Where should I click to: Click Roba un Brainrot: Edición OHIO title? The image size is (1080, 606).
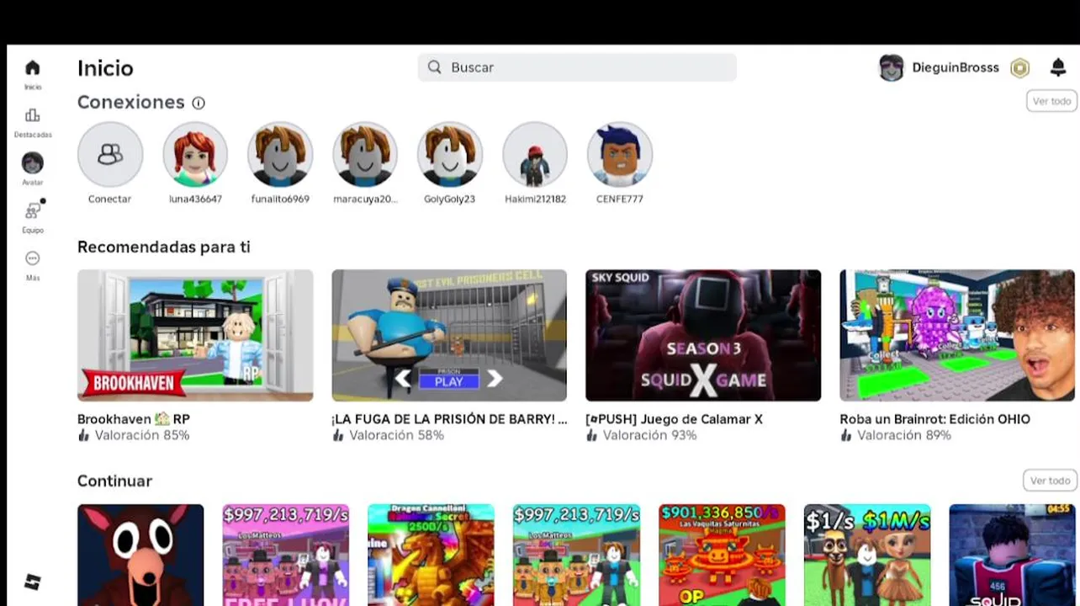tap(934, 419)
